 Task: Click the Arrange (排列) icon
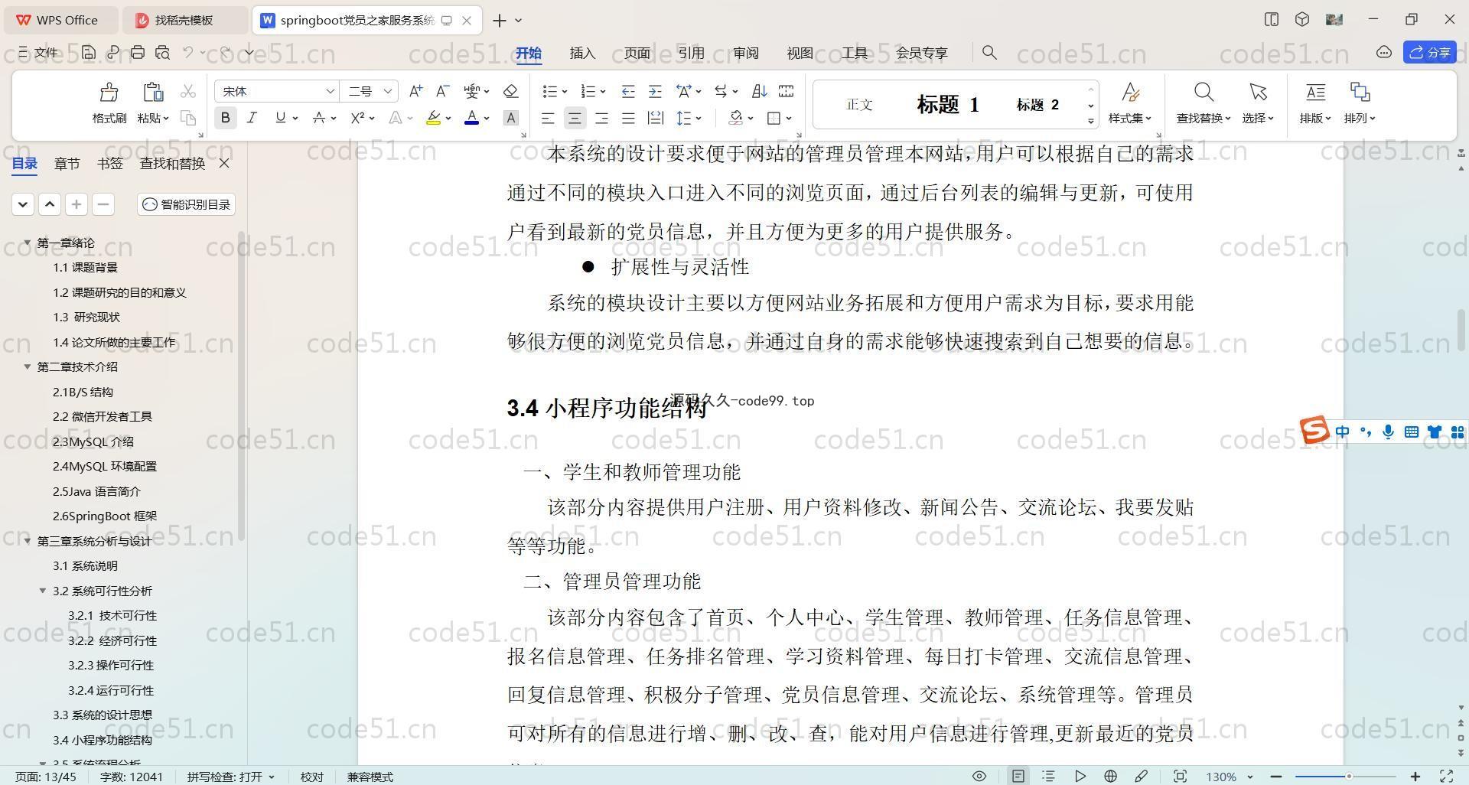(x=1360, y=93)
